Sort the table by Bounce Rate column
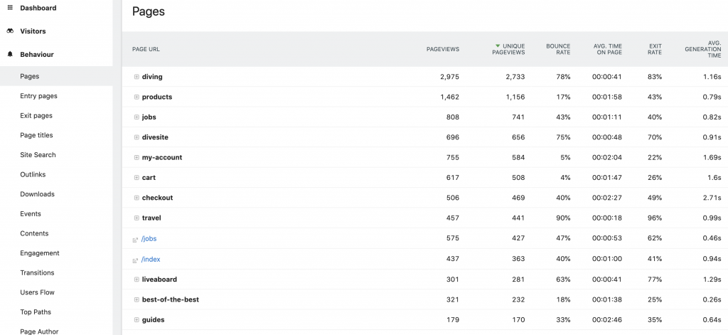The image size is (728, 335). click(558, 49)
